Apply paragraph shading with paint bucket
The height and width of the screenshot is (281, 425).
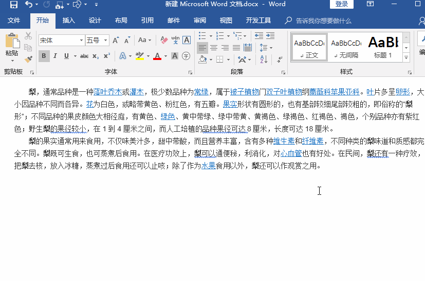pyautogui.click(x=202, y=59)
